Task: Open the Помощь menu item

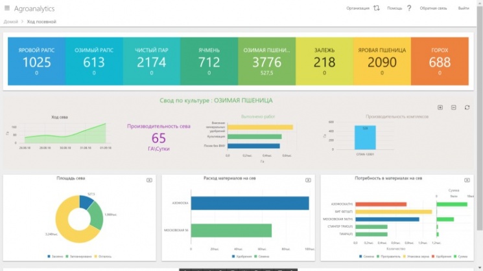Action: click(x=395, y=8)
